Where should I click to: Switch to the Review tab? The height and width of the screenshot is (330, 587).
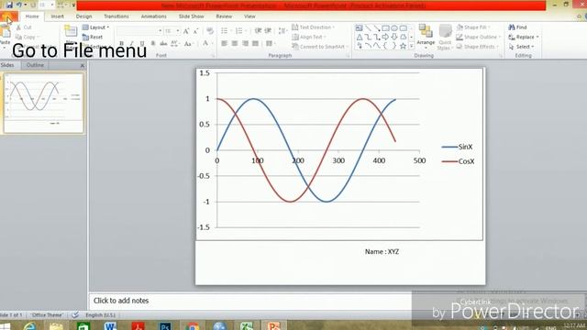pyautogui.click(x=224, y=16)
